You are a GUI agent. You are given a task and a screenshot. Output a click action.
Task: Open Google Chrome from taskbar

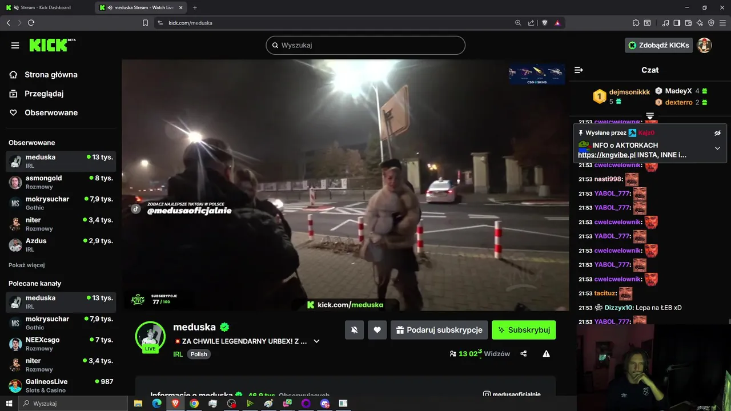pos(194,404)
